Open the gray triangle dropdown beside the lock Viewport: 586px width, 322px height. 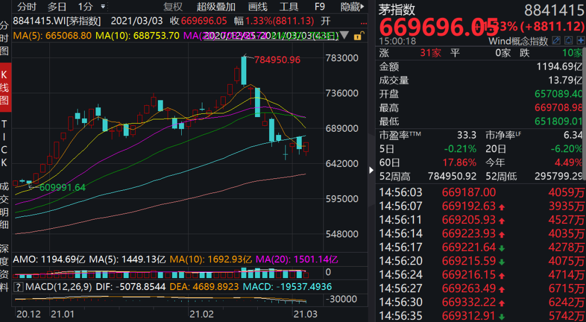tap(345, 35)
